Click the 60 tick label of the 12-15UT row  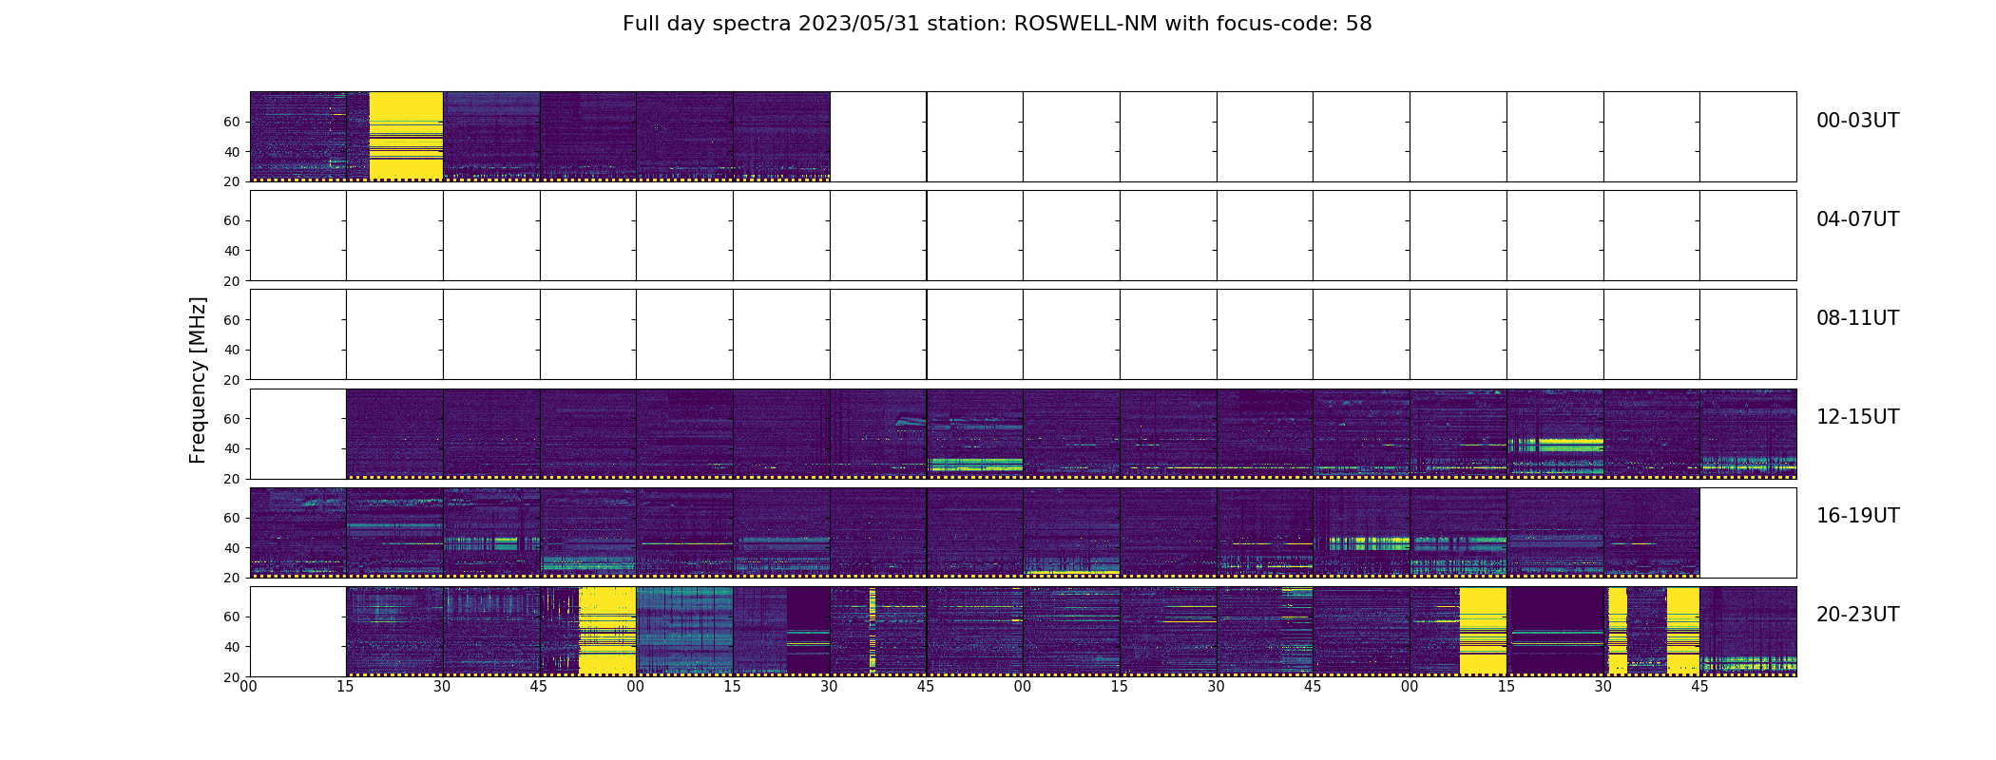231,419
